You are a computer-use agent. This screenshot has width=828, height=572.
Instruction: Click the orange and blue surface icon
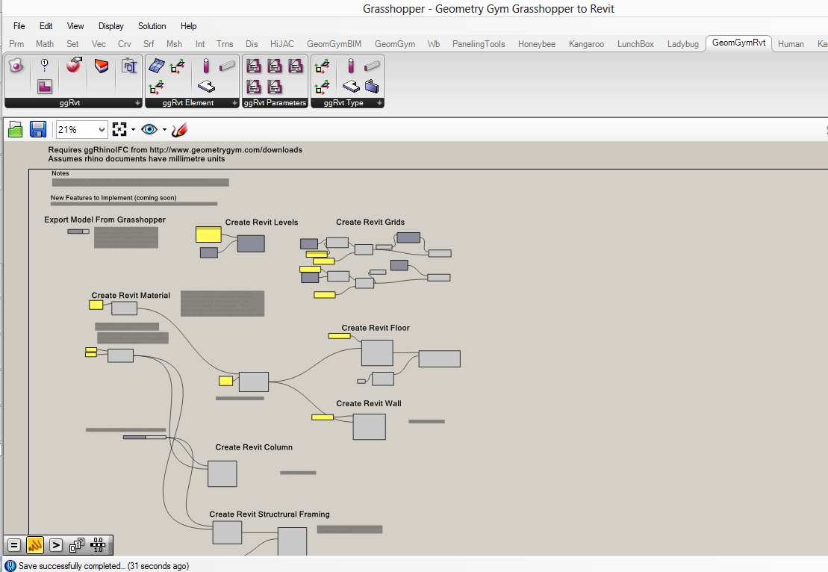point(102,66)
